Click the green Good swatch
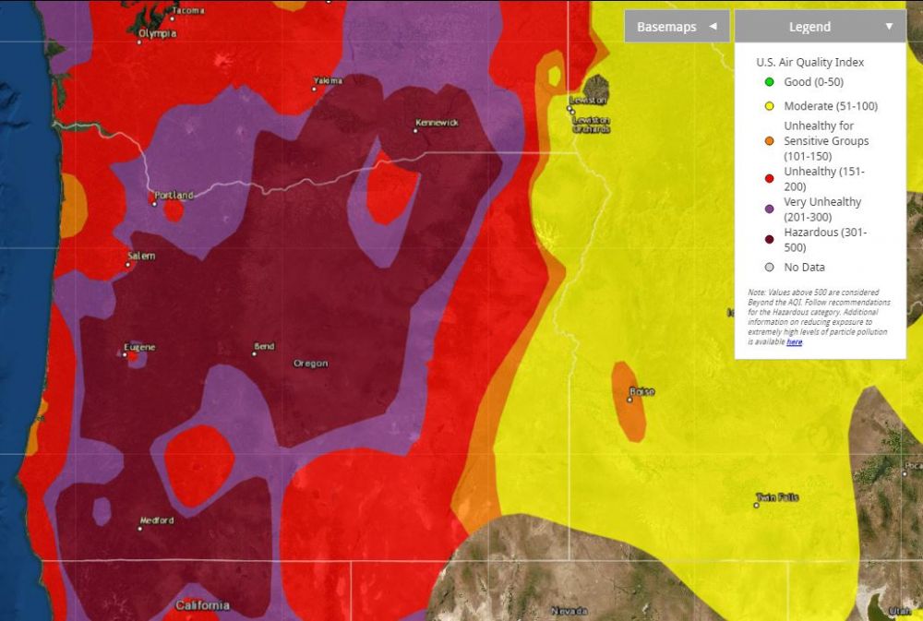This screenshot has width=923, height=621. coord(769,82)
